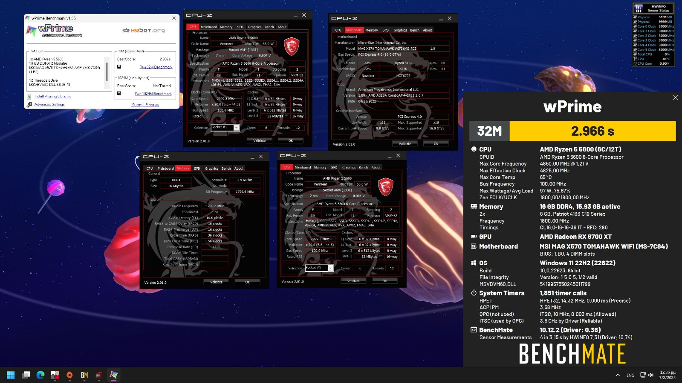The width and height of the screenshot is (682, 383).
Task: Click the Motherboard icon in BenchMate panel
Action: (x=474, y=246)
